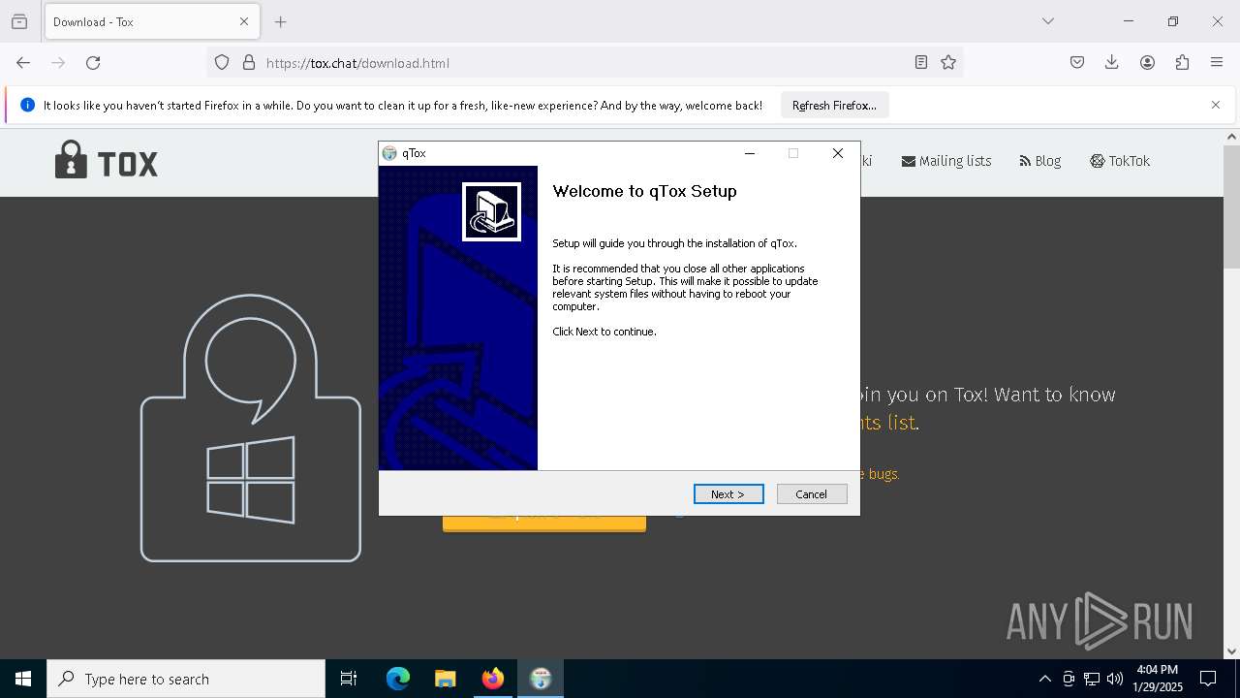Image resolution: width=1240 pixels, height=698 pixels.
Task: Toggle reader view in address bar
Action: 921,63
